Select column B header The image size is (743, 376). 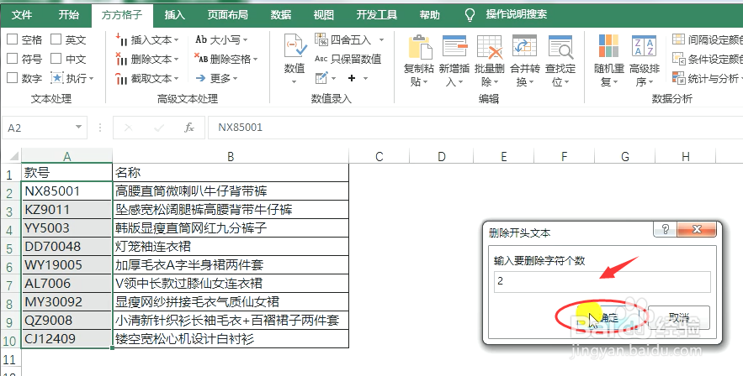231,156
